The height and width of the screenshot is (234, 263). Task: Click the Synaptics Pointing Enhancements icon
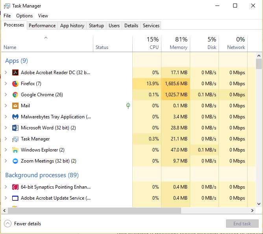tap(15, 187)
